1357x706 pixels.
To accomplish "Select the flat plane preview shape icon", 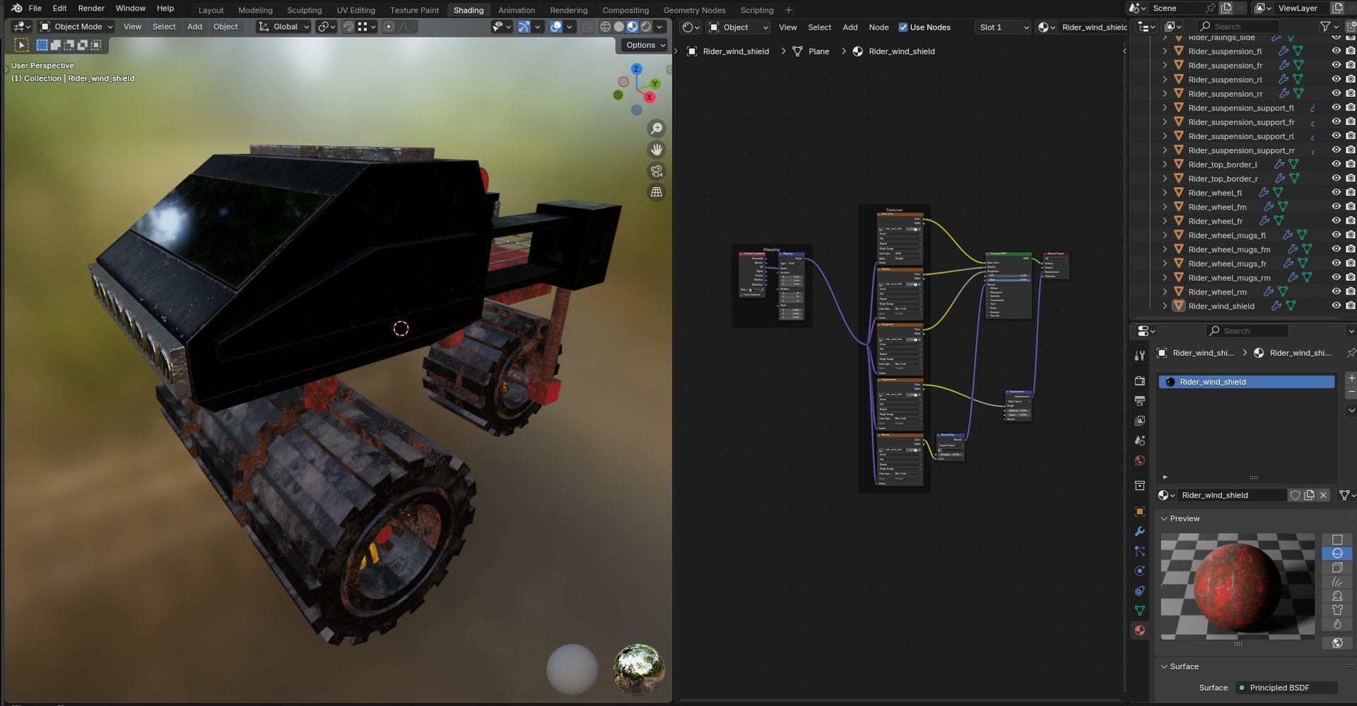I will [x=1337, y=539].
